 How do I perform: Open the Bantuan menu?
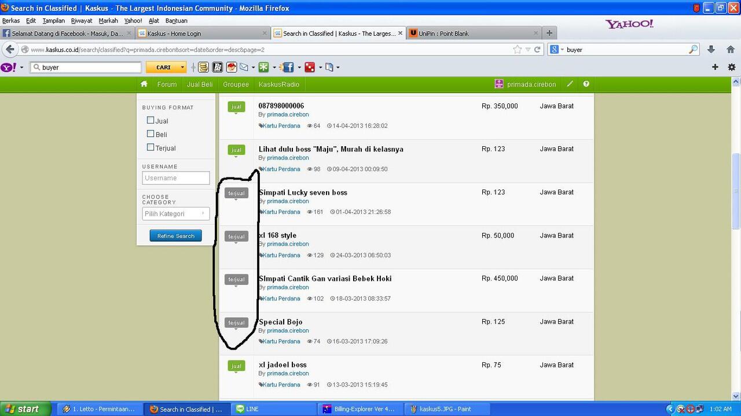coord(176,21)
